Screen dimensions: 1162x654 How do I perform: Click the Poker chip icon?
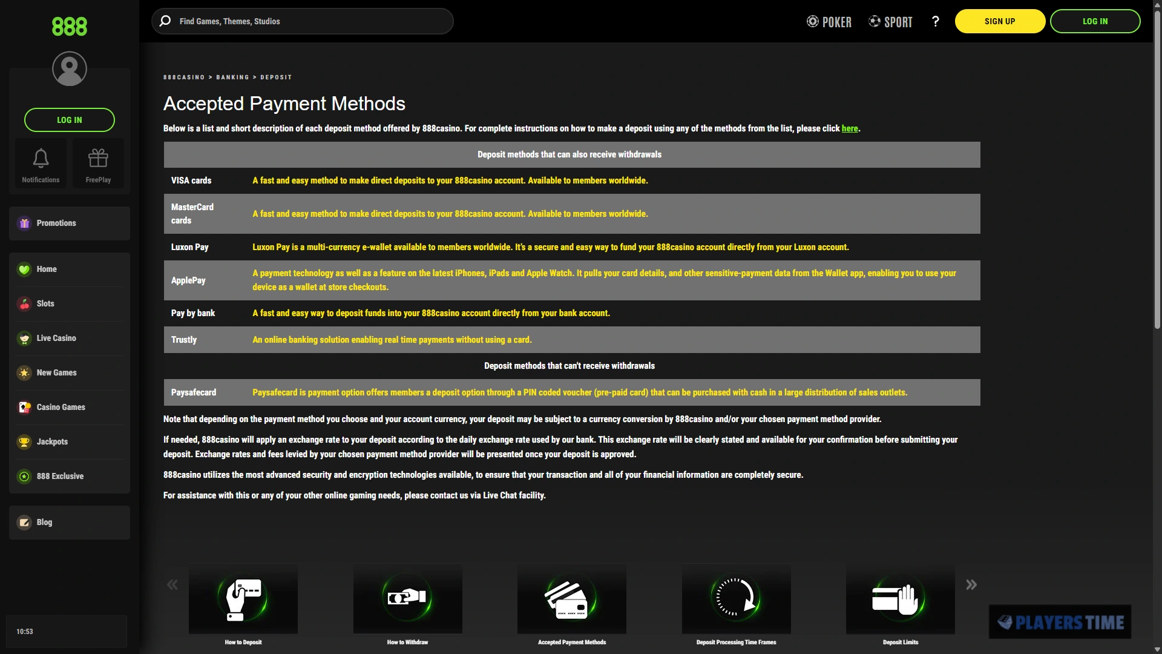tap(812, 21)
